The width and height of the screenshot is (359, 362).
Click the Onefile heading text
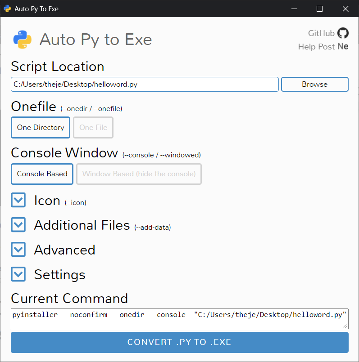pyautogui.click(x=33, y=107)
